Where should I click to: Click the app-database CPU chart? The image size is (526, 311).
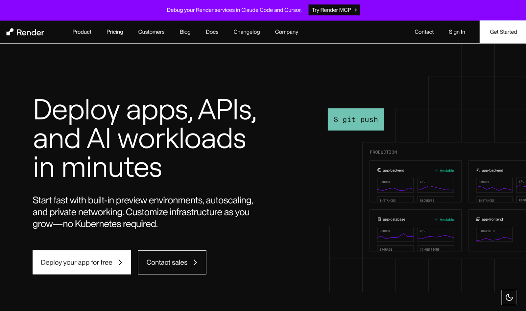point(436,234)
